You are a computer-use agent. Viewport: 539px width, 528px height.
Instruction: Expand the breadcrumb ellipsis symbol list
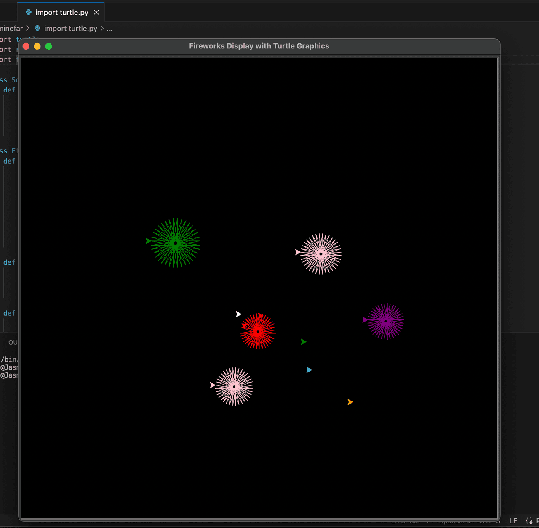click(109, 29)
